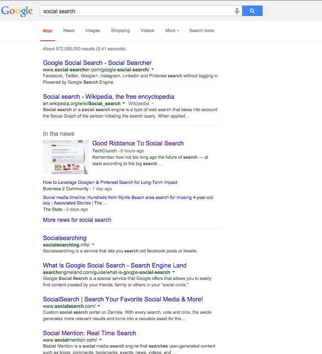Click More news for social search
The width and height of the screenshot is (322, 354).
(77, 220)
